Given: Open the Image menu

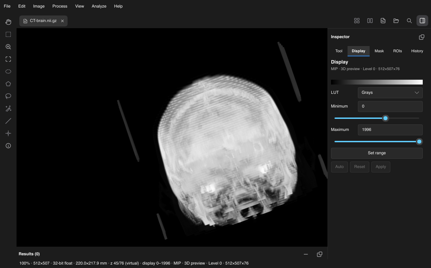Looking at the screenshot, I should [x=39, y=6].
